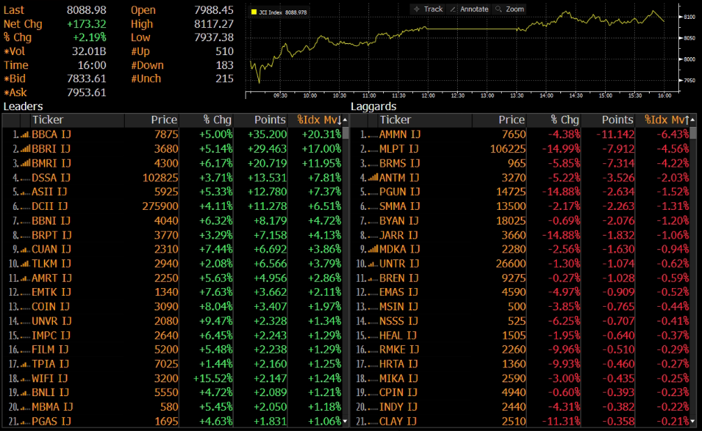Viewport: 702px width, 431px height.
Task: Click the volume bars icon beside UNTR IJ
Action: coord(373,264)
